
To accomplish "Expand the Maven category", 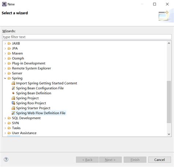I will tap(5, 53).
